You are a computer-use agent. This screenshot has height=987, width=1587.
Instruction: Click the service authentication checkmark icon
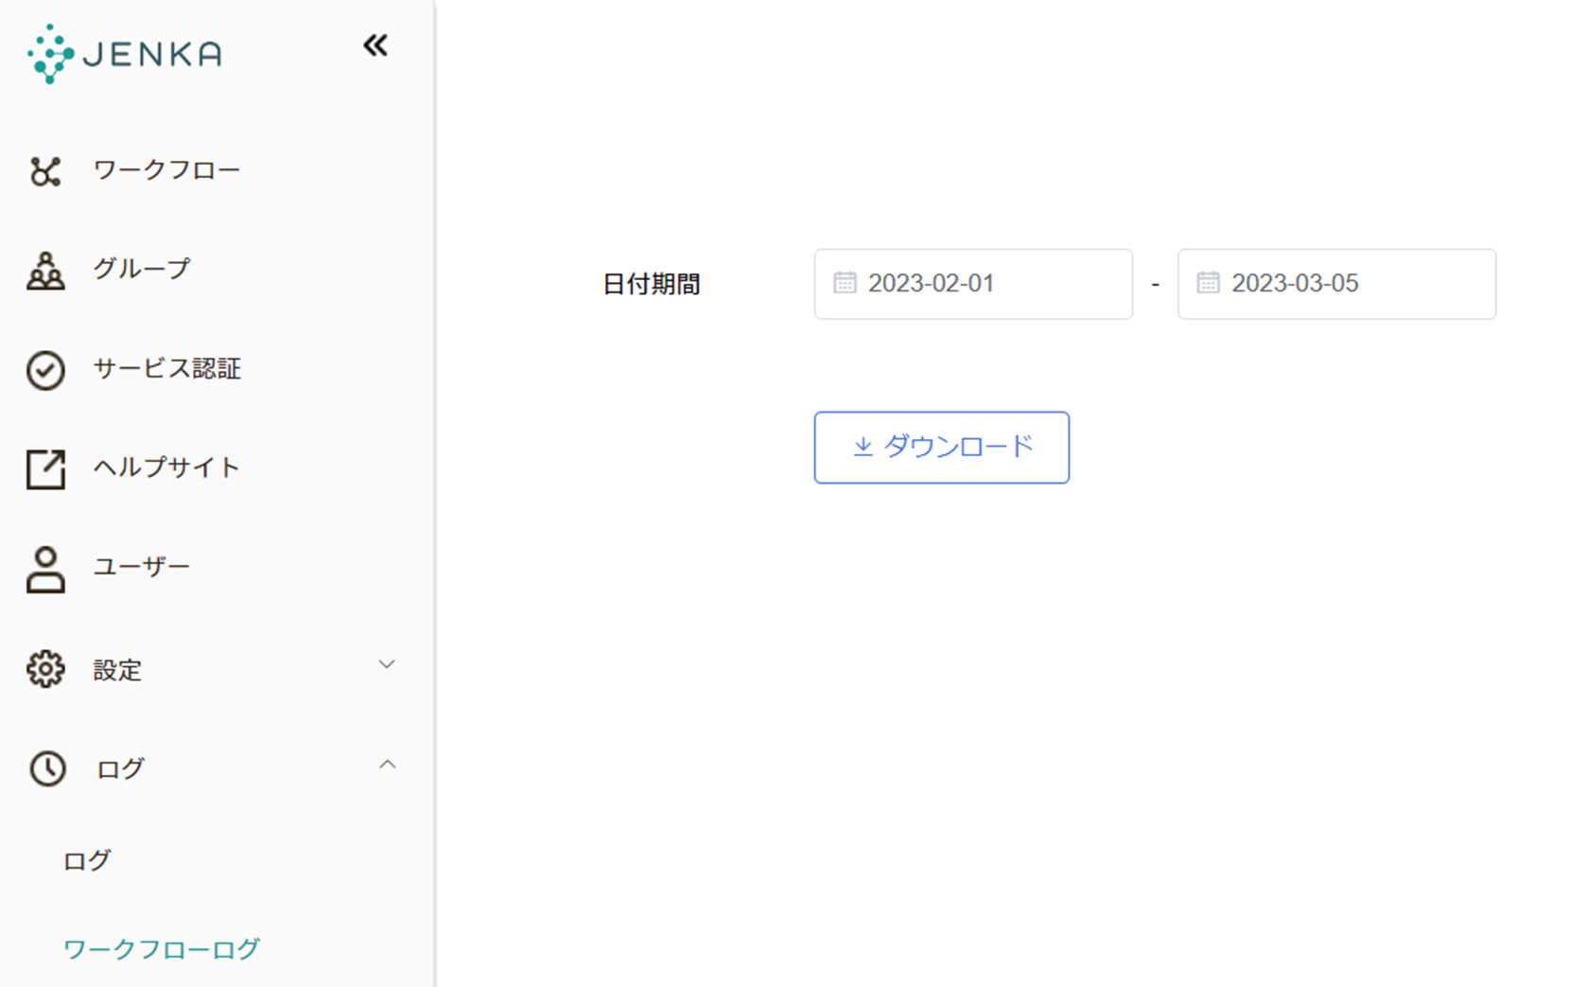coord(45,370)
